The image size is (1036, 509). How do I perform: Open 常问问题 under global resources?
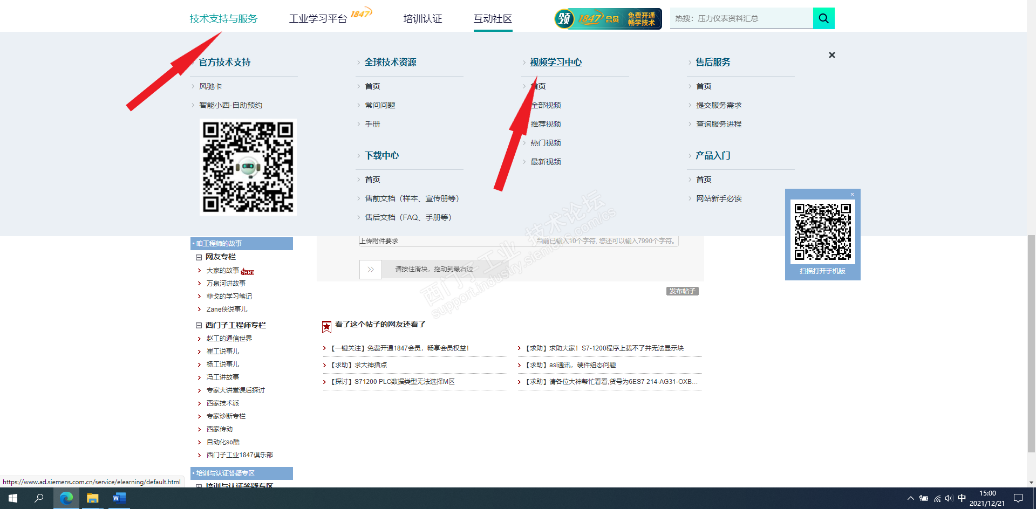pos(380,105)
